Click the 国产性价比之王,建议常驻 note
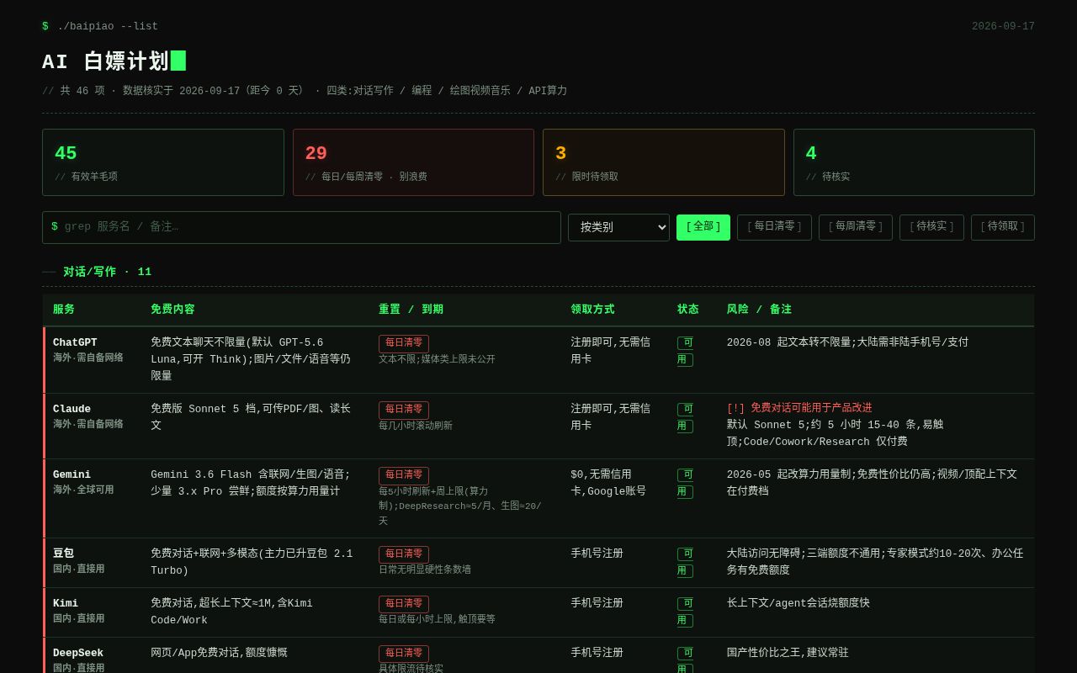The width and height of the screenshot is (1077, 673). (788, 653)
